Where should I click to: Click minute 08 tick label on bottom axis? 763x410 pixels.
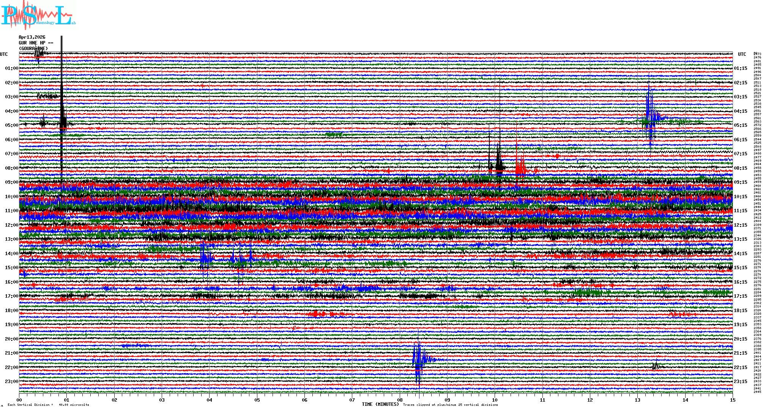[400, 400]
